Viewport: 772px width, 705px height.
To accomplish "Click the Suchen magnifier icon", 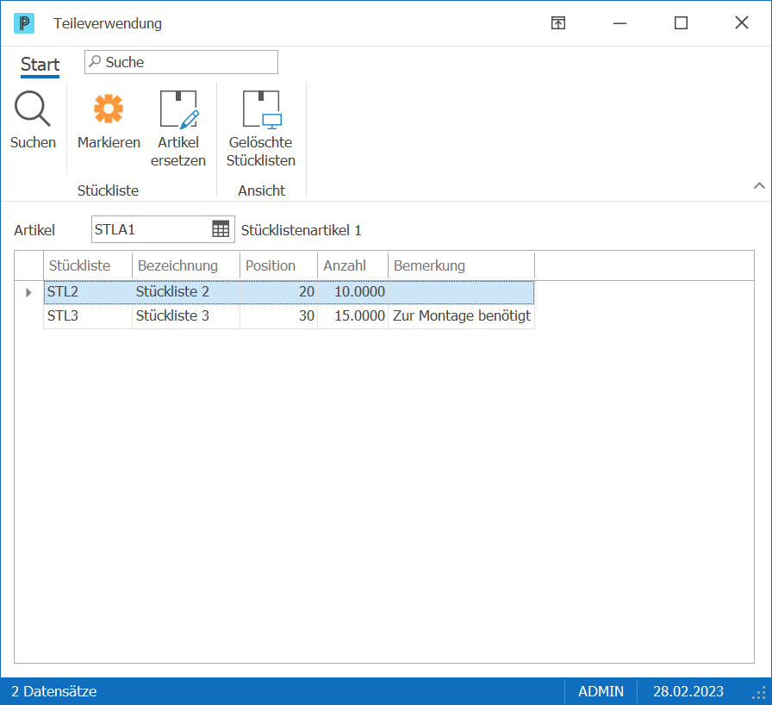I will [x=33, y=109].
